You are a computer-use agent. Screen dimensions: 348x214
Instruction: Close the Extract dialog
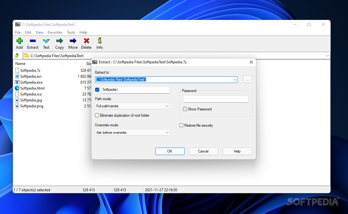[251, 62]
